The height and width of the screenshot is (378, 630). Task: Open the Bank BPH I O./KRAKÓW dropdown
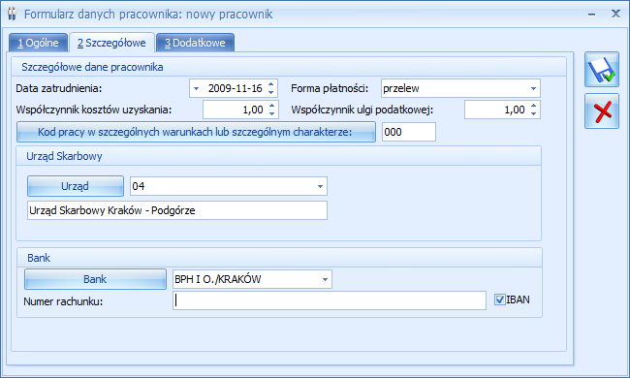click(x=325, y=279)
